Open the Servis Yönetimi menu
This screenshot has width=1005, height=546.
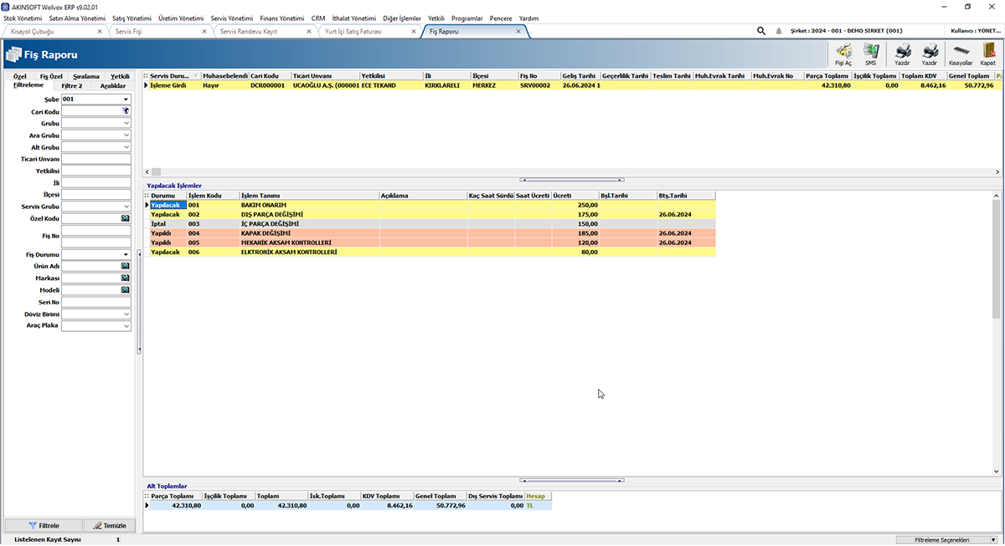pyautogui.click(x=231, y=18)
